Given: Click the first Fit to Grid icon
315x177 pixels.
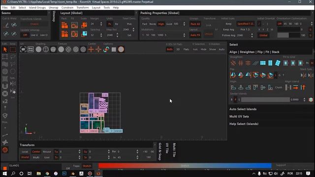Looking at the screenshot, I should [285, 63].
